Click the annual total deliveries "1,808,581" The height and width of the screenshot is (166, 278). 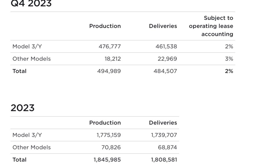[x=164, y=160]
